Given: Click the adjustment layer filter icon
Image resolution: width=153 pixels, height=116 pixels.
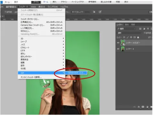Looking at the screenshot, I should [x=144, y=29].
